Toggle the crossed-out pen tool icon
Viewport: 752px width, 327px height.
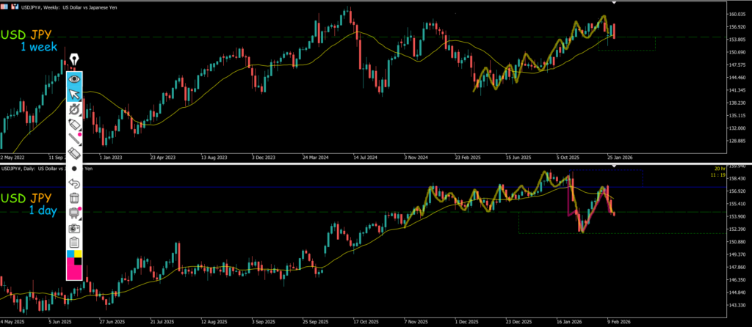pyautogui.click(x=74, y=109)
